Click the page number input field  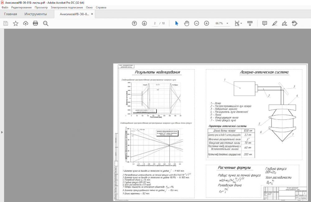[x=155, y=23]
